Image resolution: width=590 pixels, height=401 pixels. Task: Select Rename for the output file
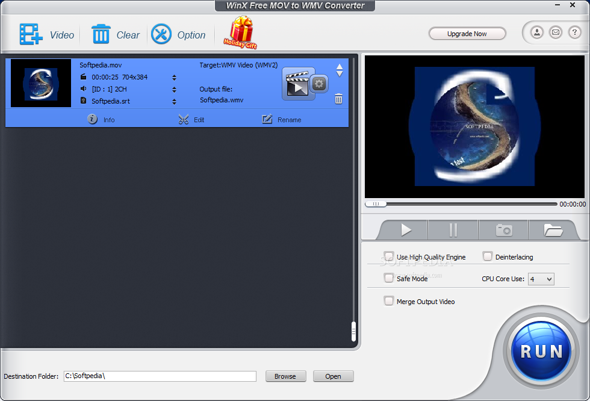[x=282, y=120]
